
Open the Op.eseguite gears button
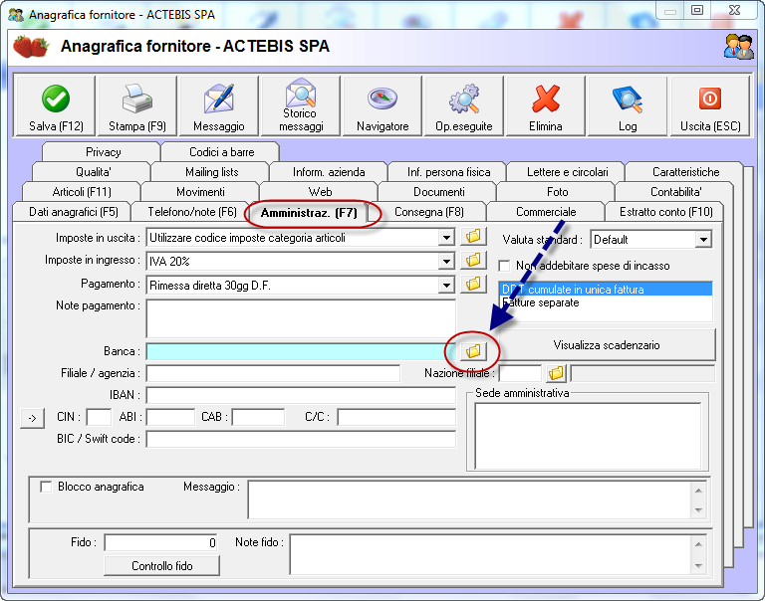(x=464, y=105)
